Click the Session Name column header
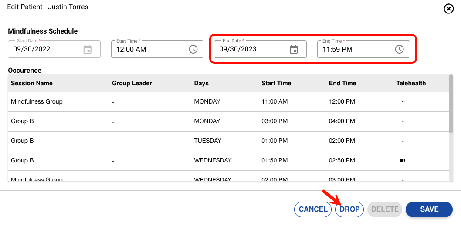This screenshot has height=226, width=461. [x=32, y=83]
